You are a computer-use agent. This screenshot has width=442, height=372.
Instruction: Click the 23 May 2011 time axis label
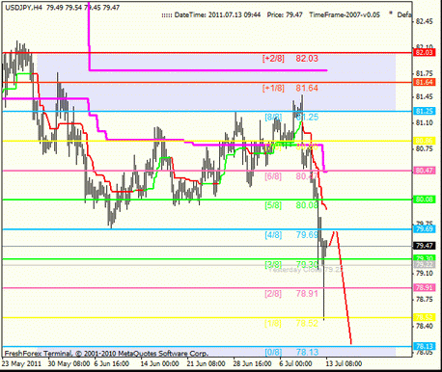[22, 363]
